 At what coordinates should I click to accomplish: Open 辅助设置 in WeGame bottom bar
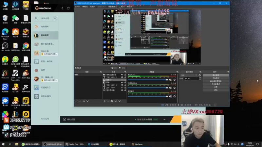click(x=69, y=119)
